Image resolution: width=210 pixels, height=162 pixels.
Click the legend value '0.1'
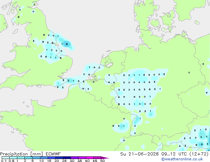[x=4, y=161]
